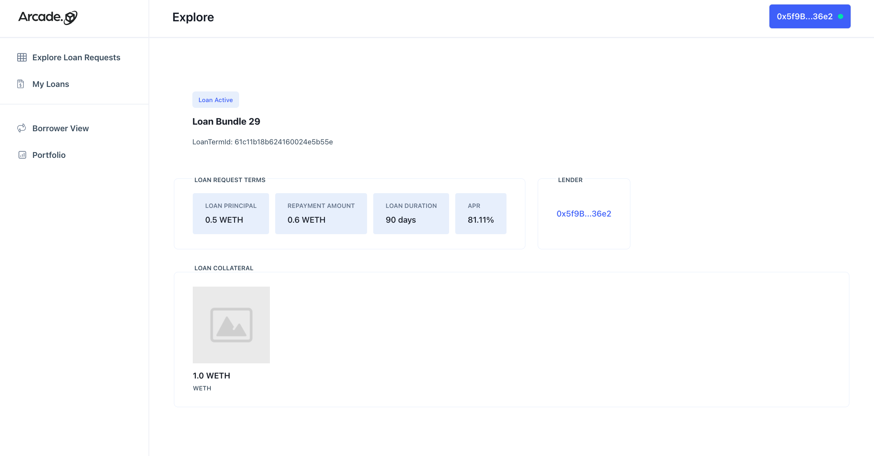The width and height of the screenshot is (874, 456).
Task: Open the Portfolio section
Action: [49, 155]
